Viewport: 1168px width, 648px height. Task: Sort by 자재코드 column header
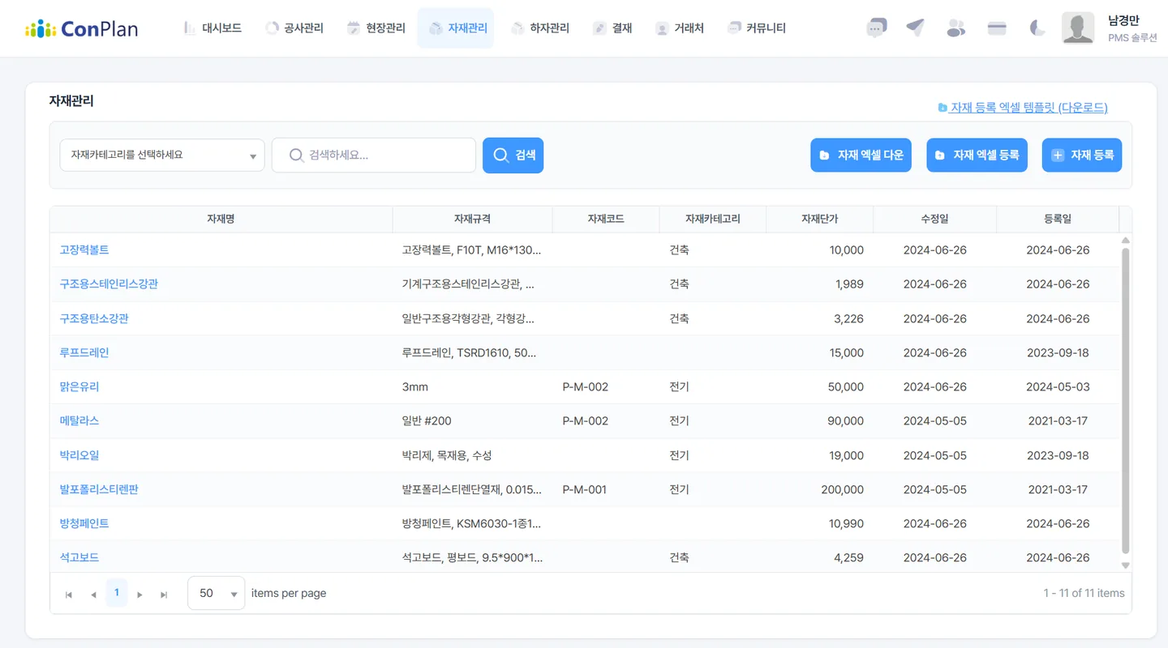(606, 219)
